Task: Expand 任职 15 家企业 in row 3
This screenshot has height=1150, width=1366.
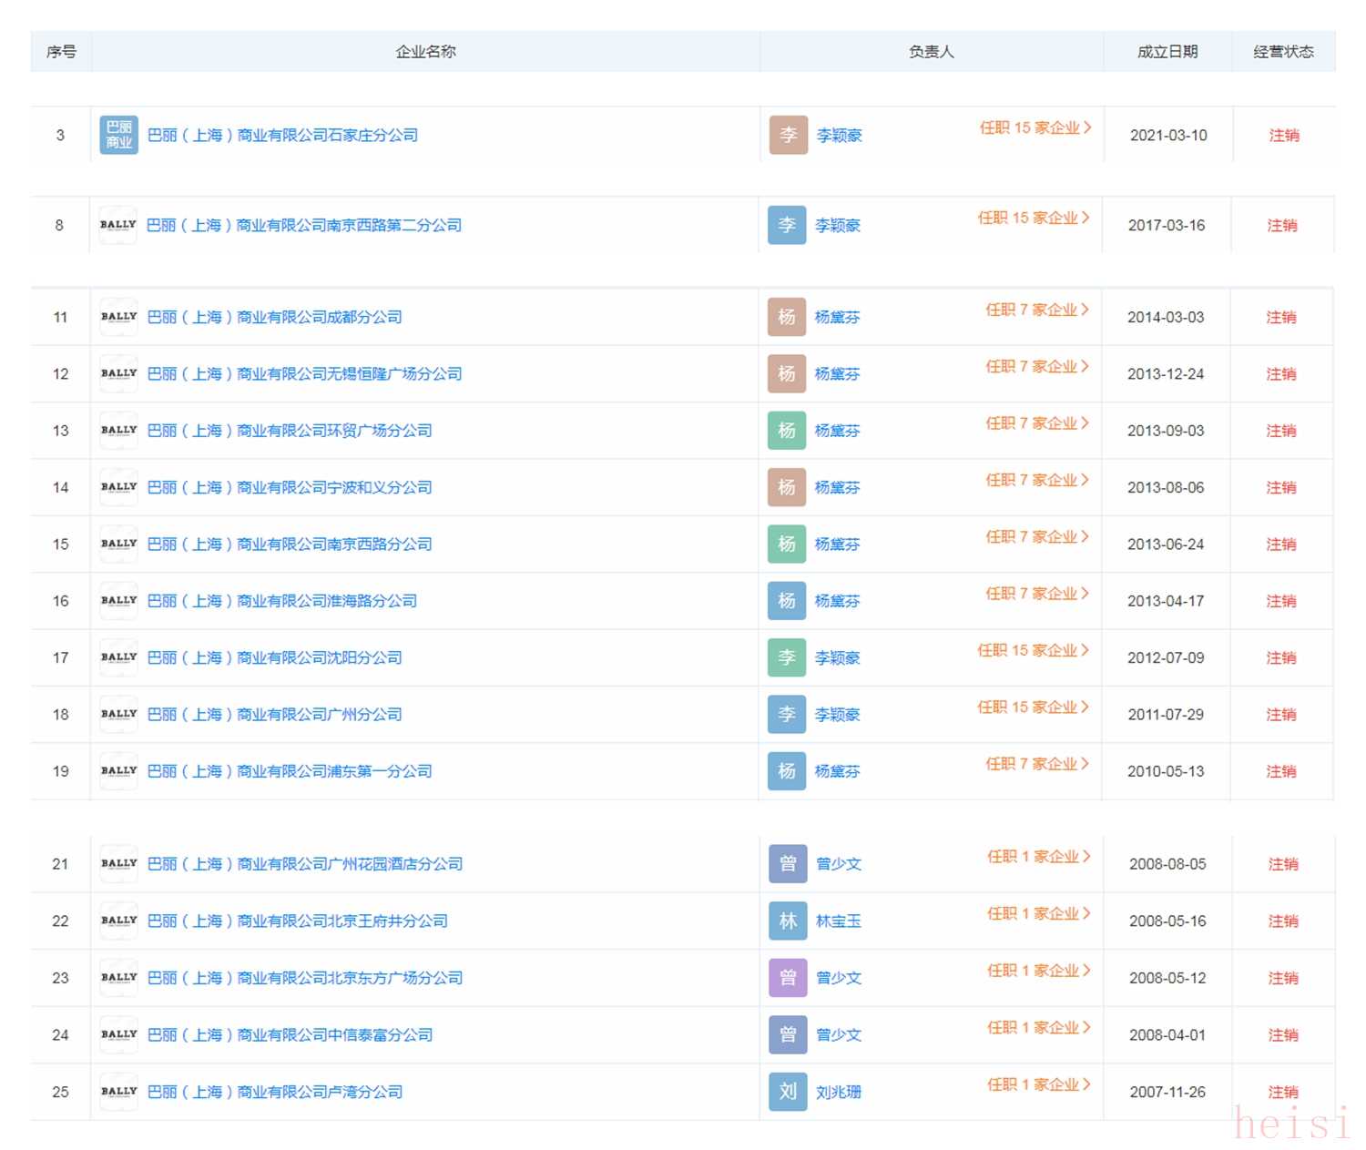Action: pos(1035,128)
